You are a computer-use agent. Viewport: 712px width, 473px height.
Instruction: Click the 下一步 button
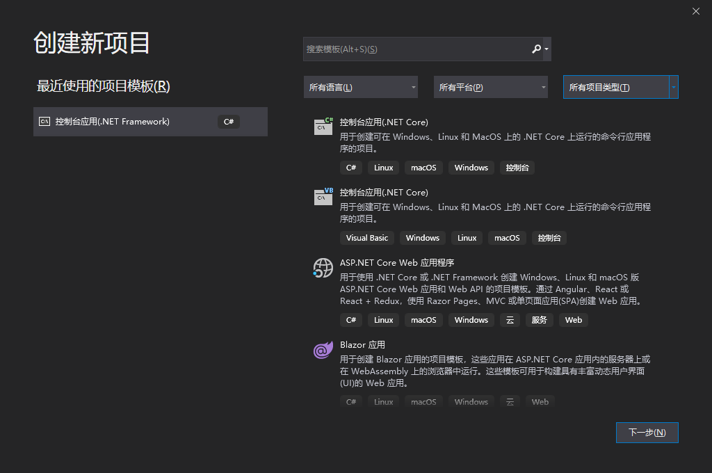pos(647,433)
